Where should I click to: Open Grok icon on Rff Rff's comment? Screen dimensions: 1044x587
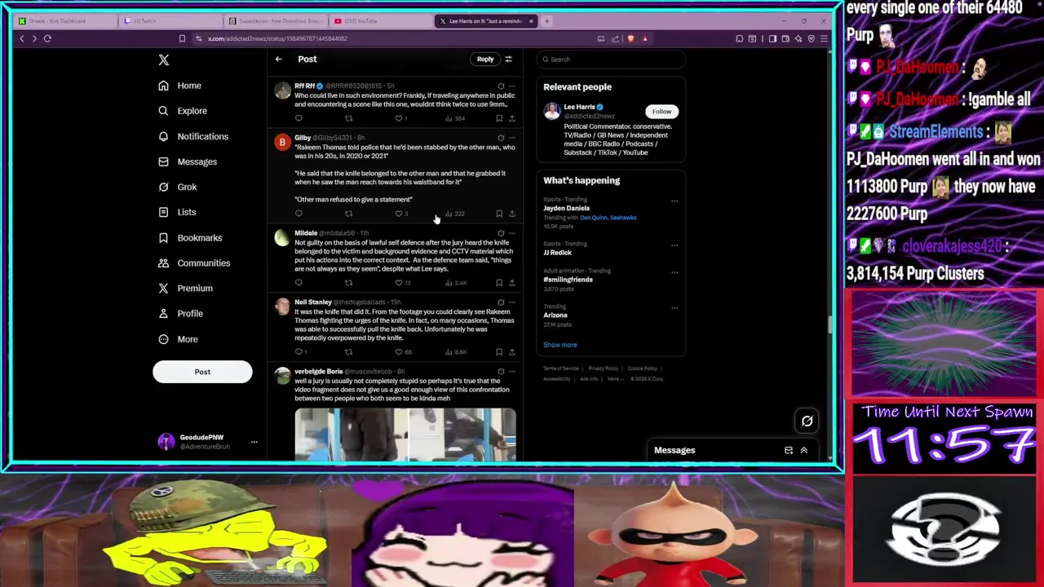501,86
